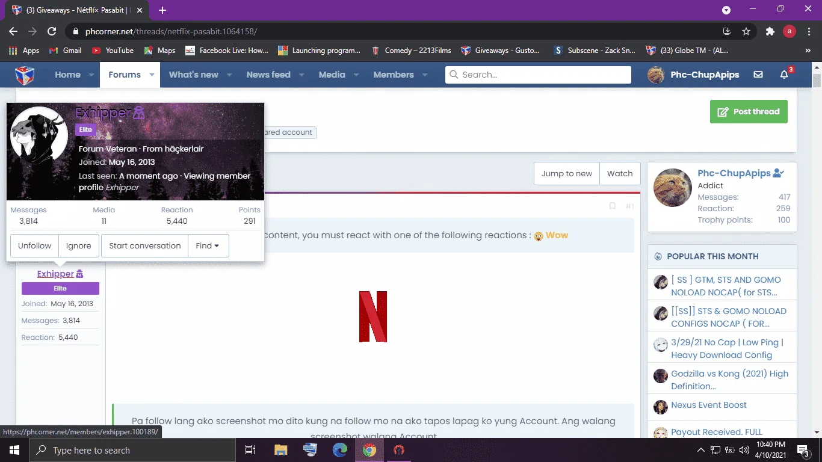Click the Chrome reload icon

tap(52, 31)
